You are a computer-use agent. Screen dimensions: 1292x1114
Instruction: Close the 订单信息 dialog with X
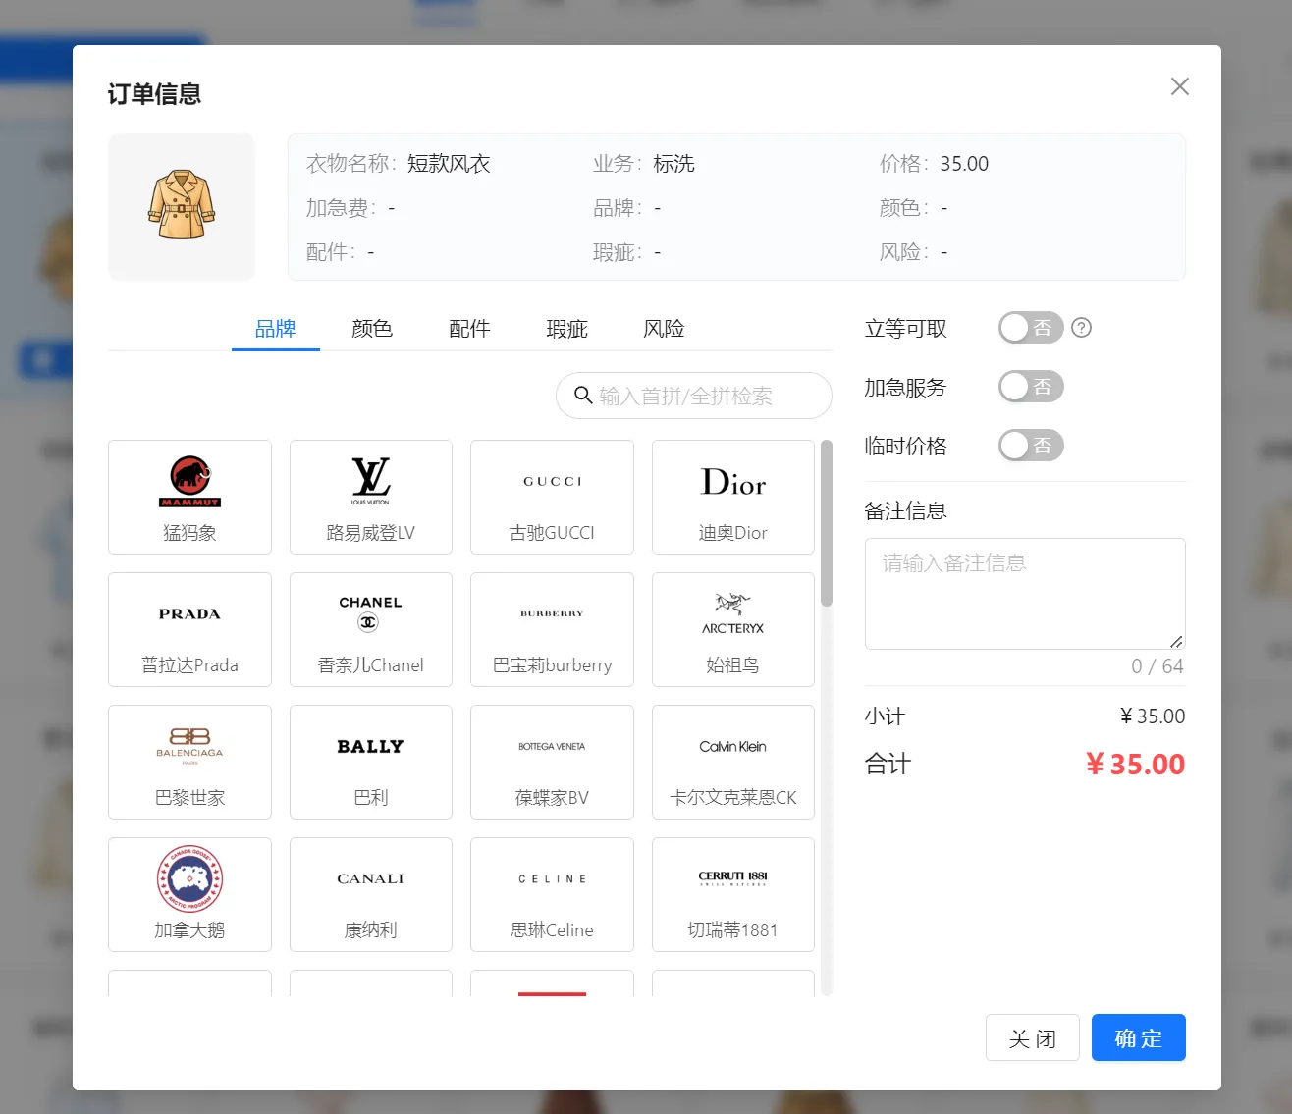click(1180, 86)
